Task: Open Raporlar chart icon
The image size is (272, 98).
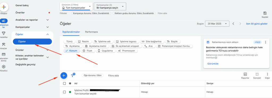Action: coord(245,74)
